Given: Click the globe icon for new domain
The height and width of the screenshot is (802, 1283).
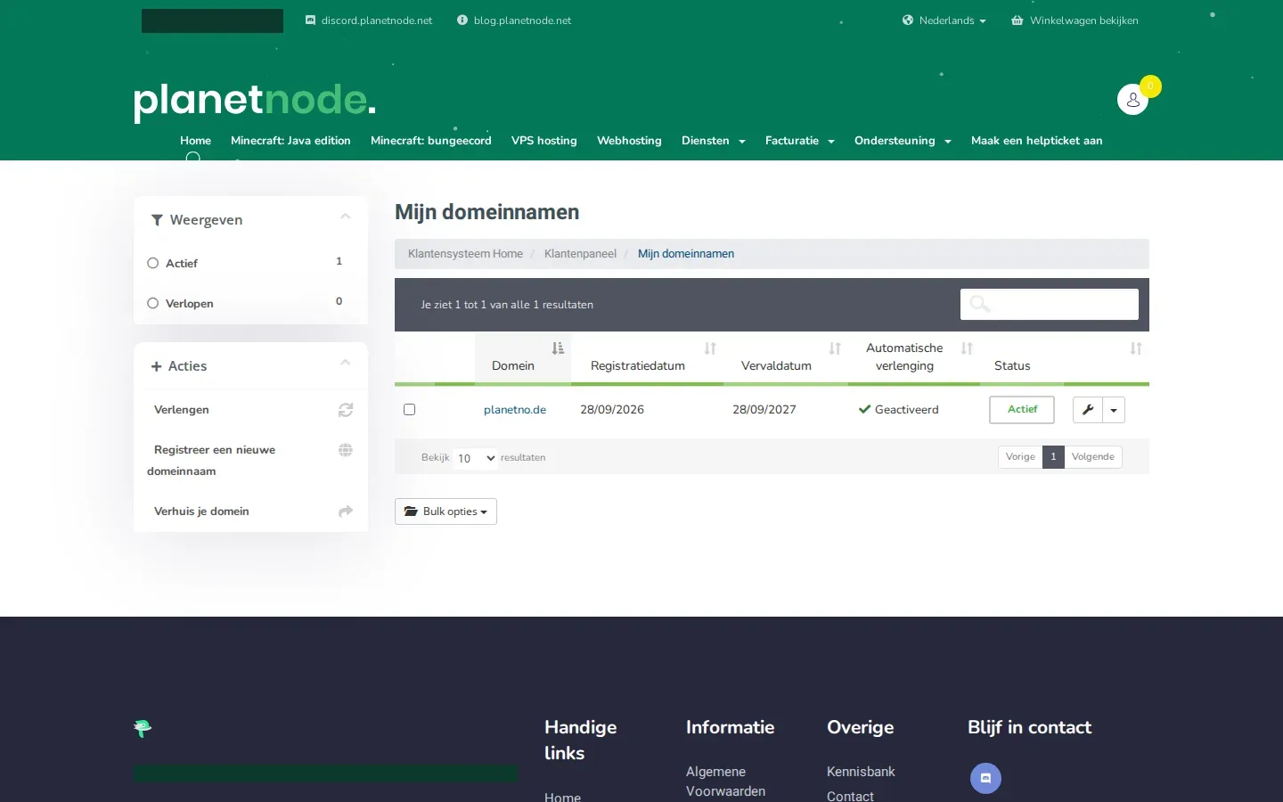Looking at the screenshot, I should pos(346,450).
